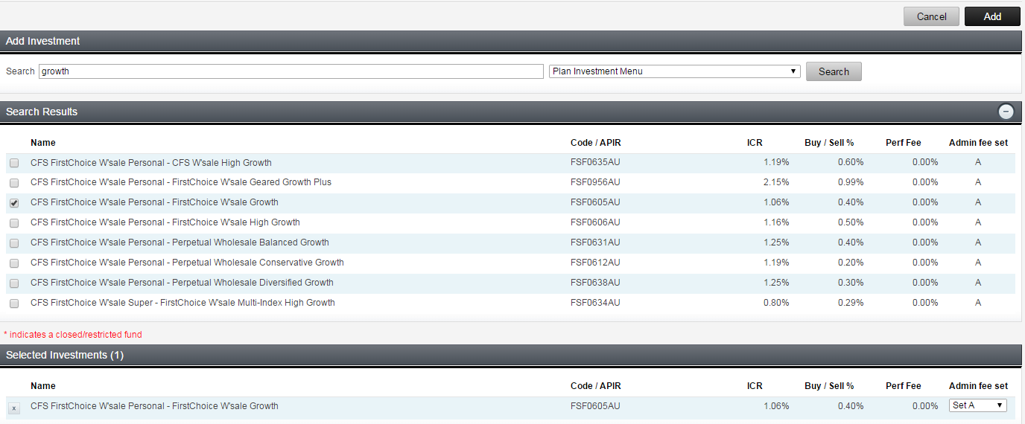Tick checkbox for FirstChoice W'sale High Growth

[x=14, y=223]
